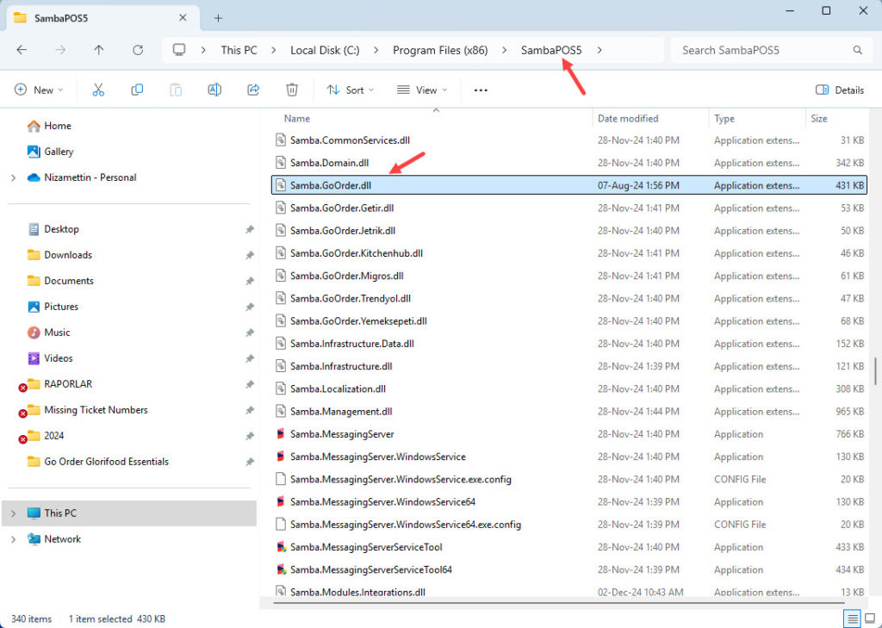Select Samba.GoOrder.Yemeksepeti.dll file
The image size is (882, 628).
[x=569, y=321]
